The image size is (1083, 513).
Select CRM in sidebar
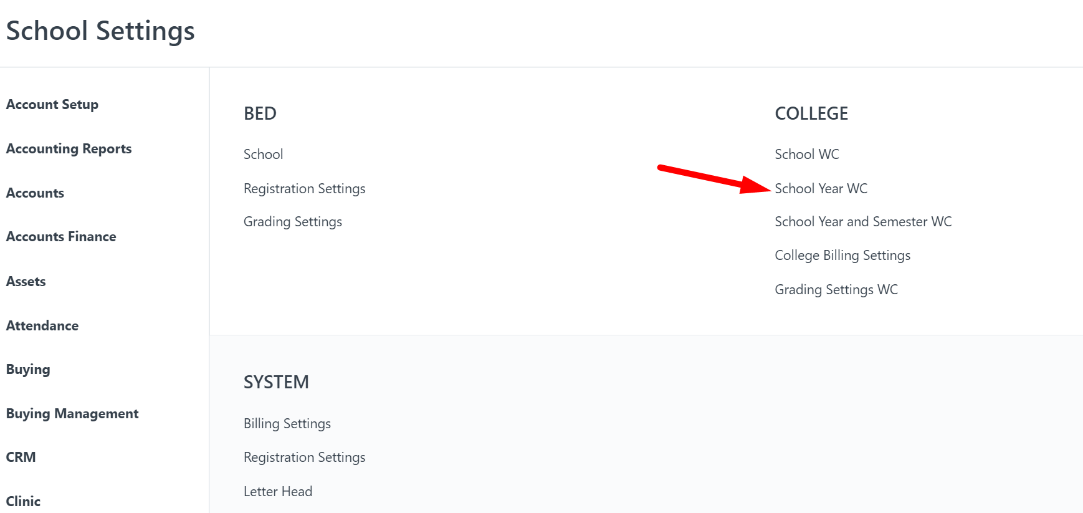(21, 458)
